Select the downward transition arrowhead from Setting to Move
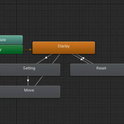Screen dimensions: 124x124 [28, 81]
